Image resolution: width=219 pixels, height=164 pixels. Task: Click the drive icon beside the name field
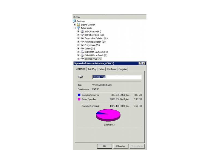tap(80, 77)
